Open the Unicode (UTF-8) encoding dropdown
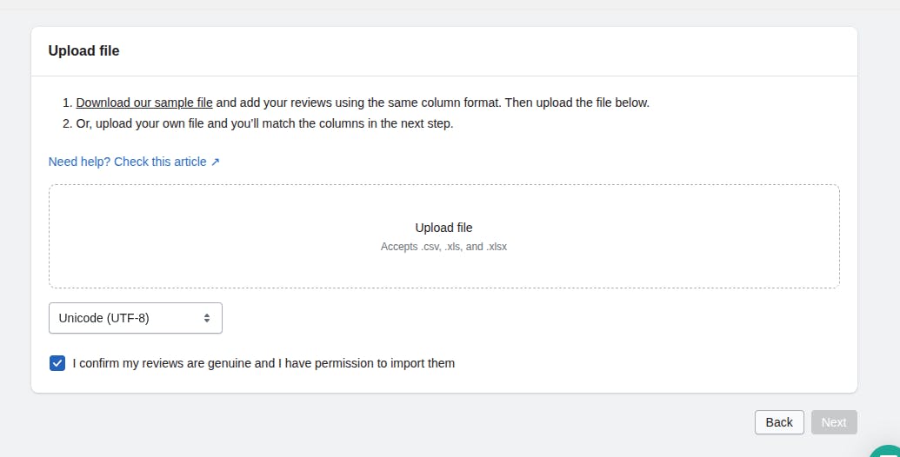Image resolution: width=900 pixels, height=457 pixels. [135, 318]
